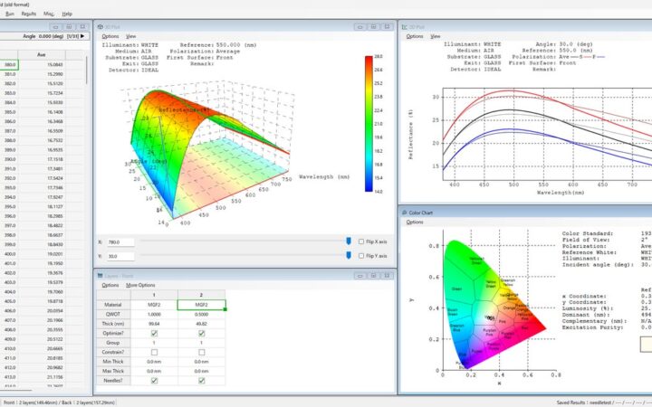
Task: Select the Ave value 15.0843
Action: click(x=42, y=65)
